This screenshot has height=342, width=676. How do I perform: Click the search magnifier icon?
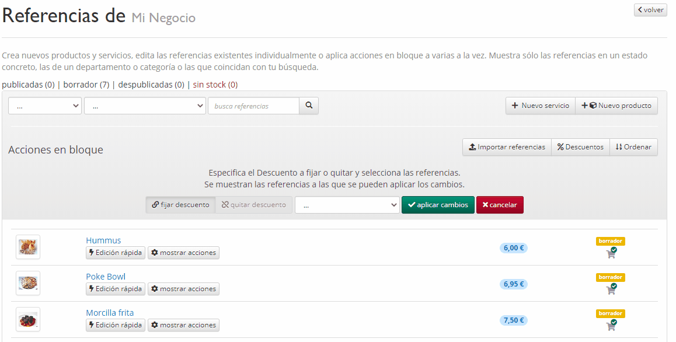pyautogui.click(x=308, y=106)
